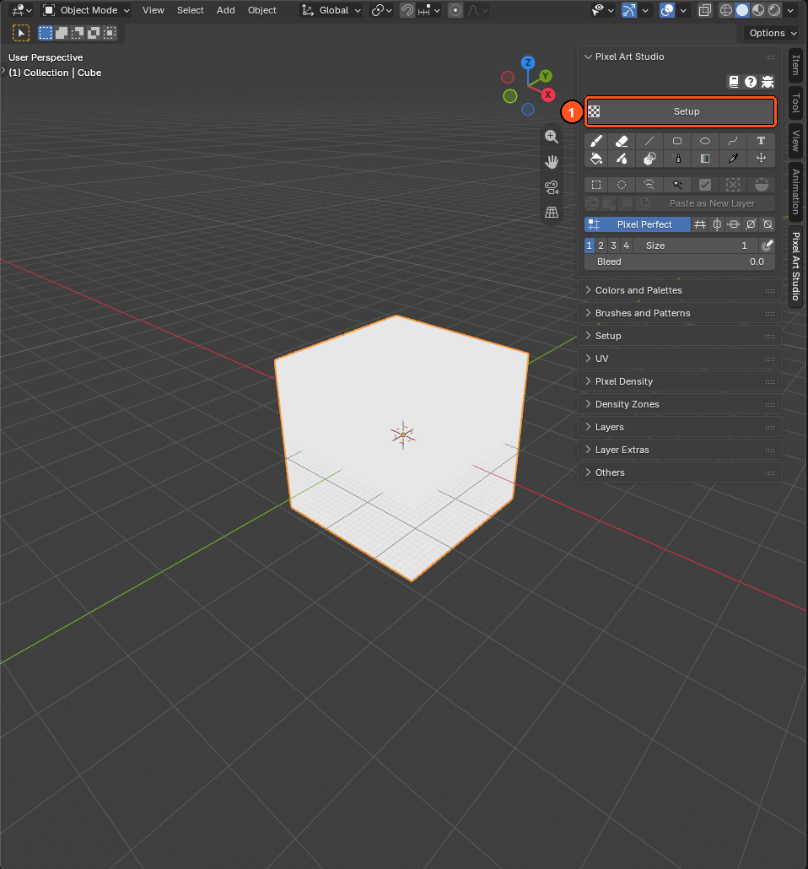Screen dimensions: 808x869
Task: Choose brush preset 2
Action: coord(601,246)
